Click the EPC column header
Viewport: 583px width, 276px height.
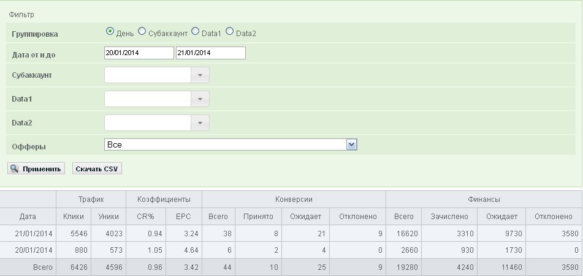point(183,217)
